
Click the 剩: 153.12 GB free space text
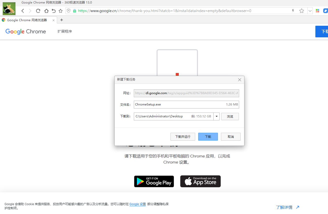(201, 116)
